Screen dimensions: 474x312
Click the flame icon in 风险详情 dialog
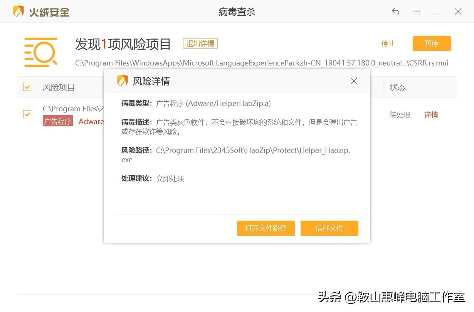[122, 81]
